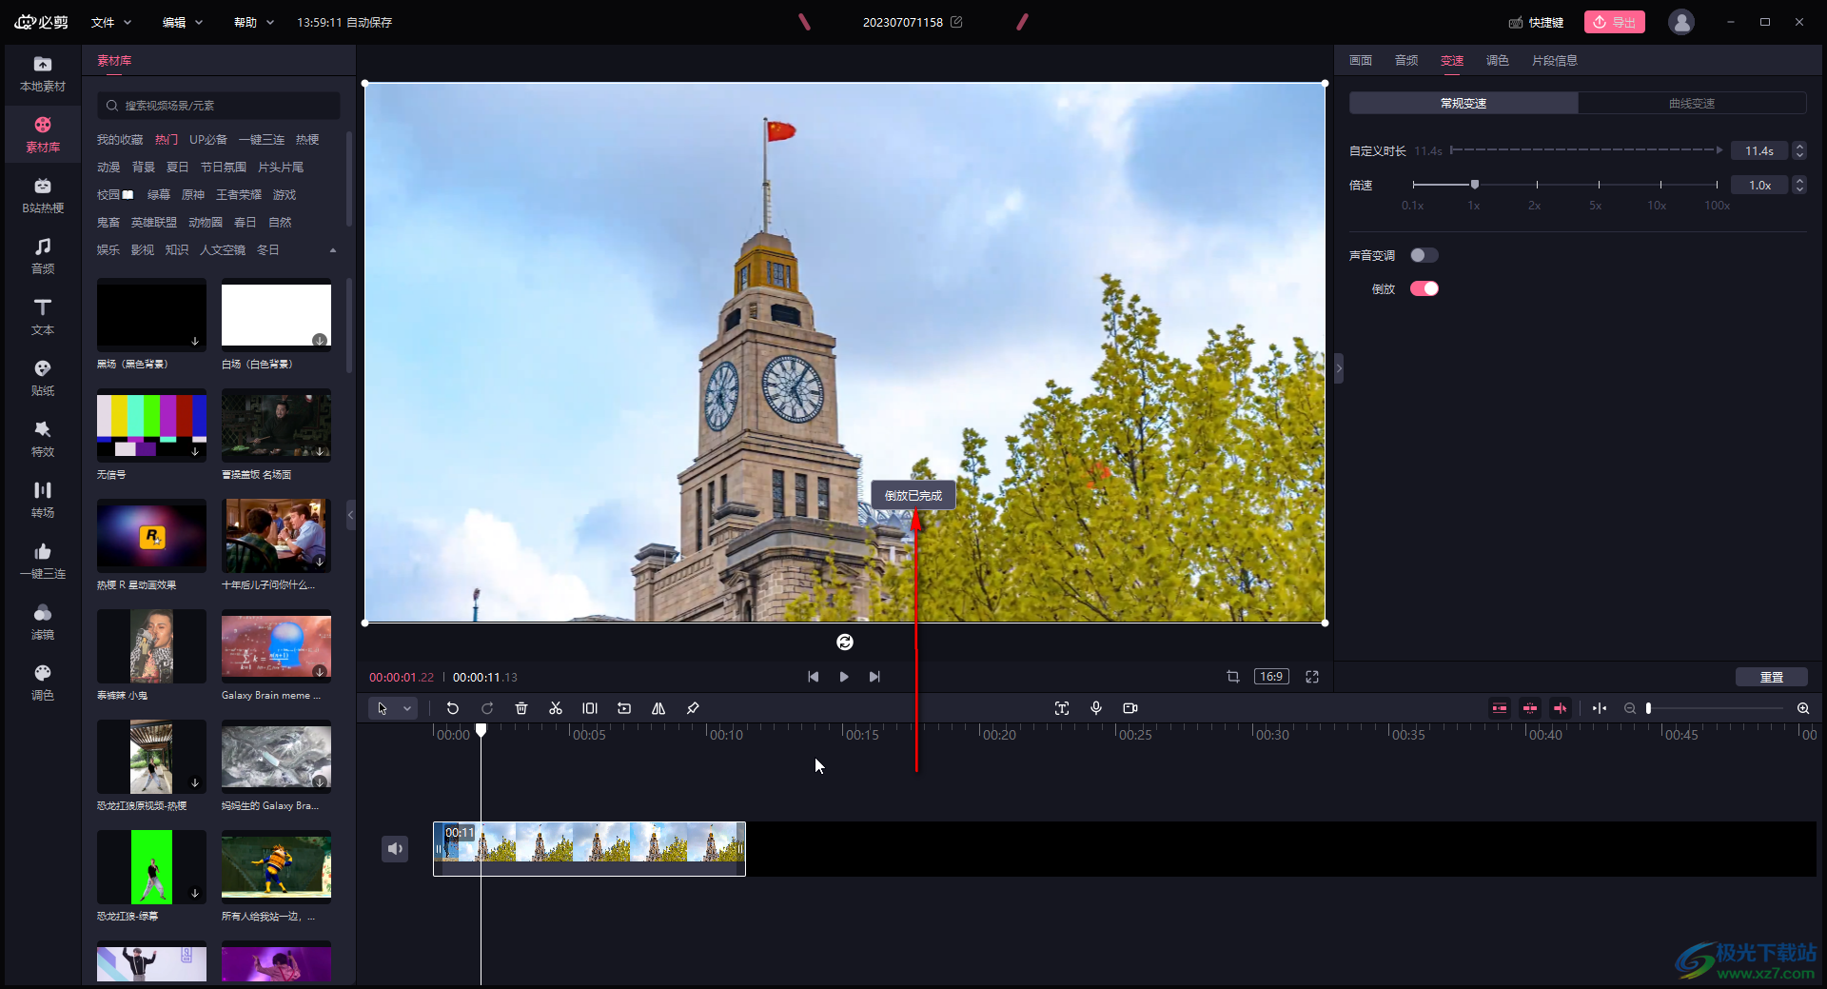The width and height of the screenshot is (1827, 989).
Task: Delete the selected clip with trash icon
Action: 521,708
